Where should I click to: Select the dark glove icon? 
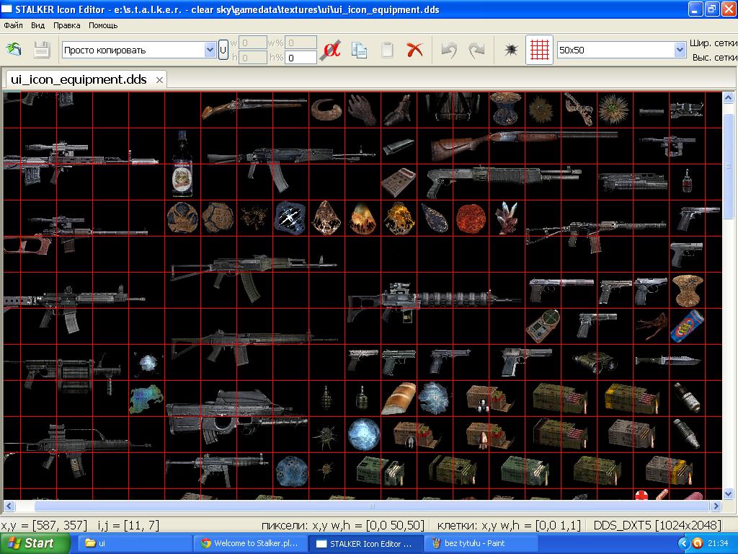pyautogui.click(x=363, y=110)
